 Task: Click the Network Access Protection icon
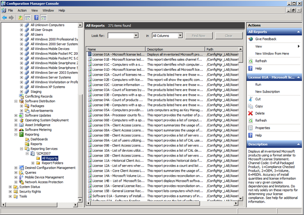coord(21,182)
